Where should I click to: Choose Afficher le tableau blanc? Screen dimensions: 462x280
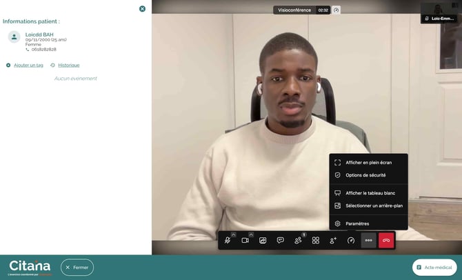point(370,193)
